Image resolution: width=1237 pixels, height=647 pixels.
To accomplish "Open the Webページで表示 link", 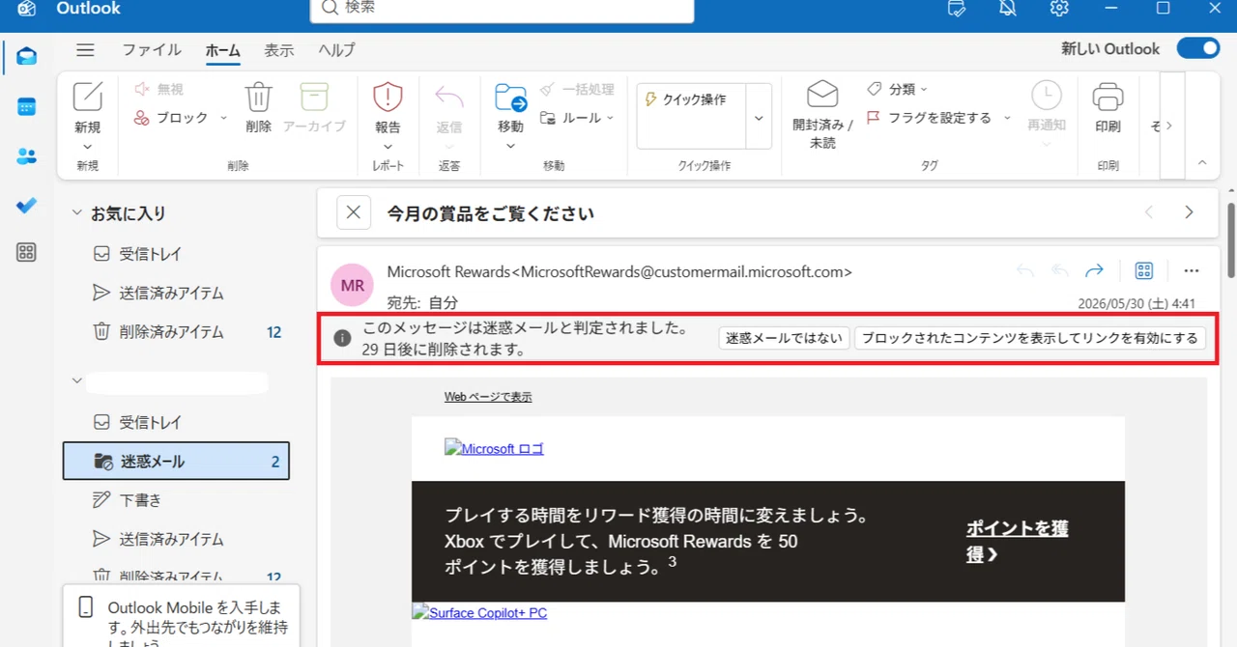I will [488, 397].
